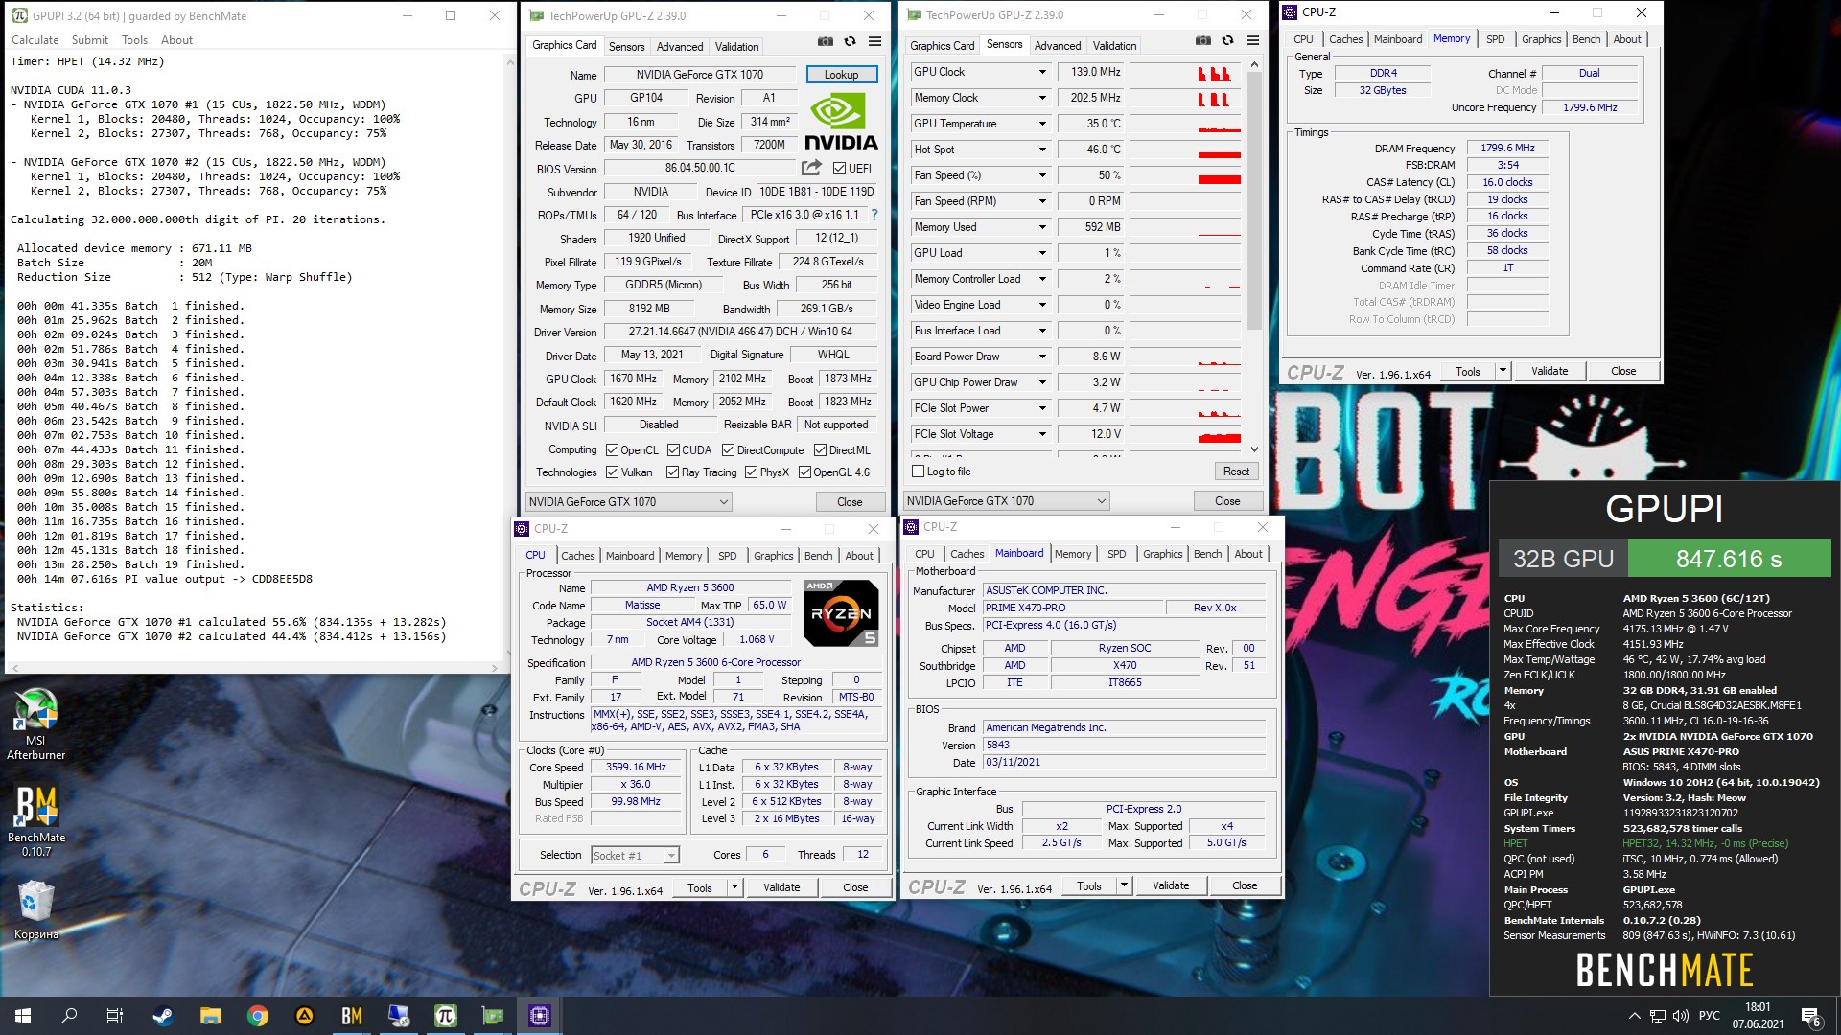This screenshot has width=1841, height=1035.
Task: Click the CPU-Z taskbar icon
Action: [x=539, y=1016]
